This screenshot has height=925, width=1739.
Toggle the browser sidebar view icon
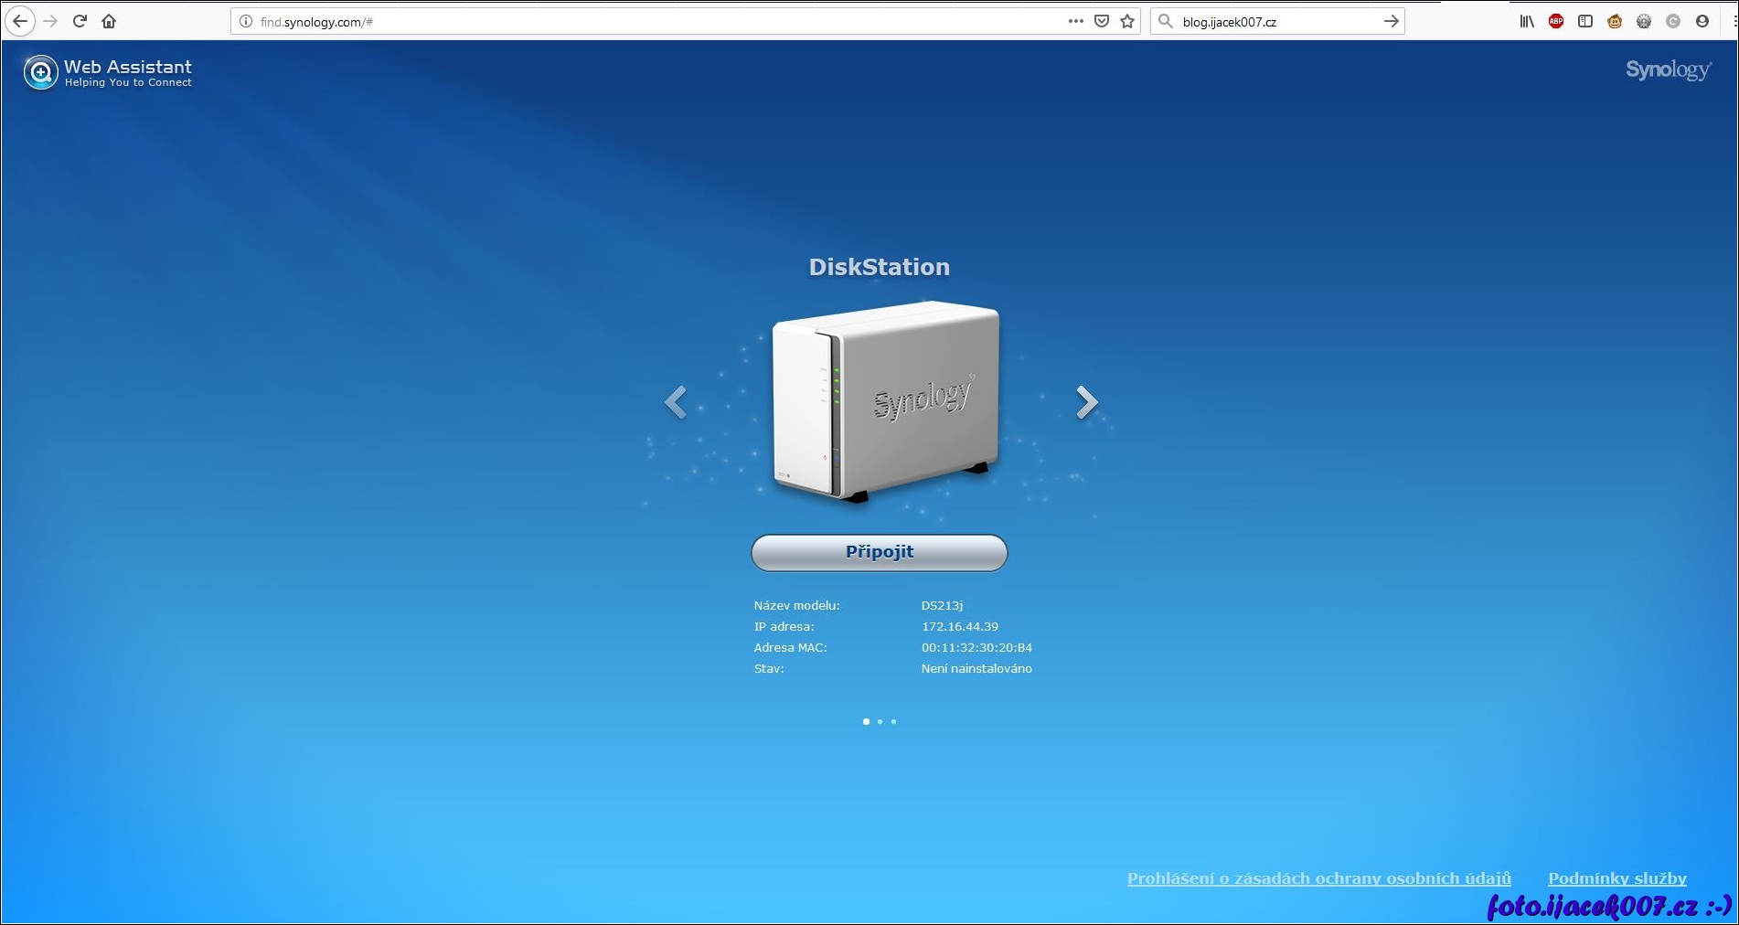1585,21
